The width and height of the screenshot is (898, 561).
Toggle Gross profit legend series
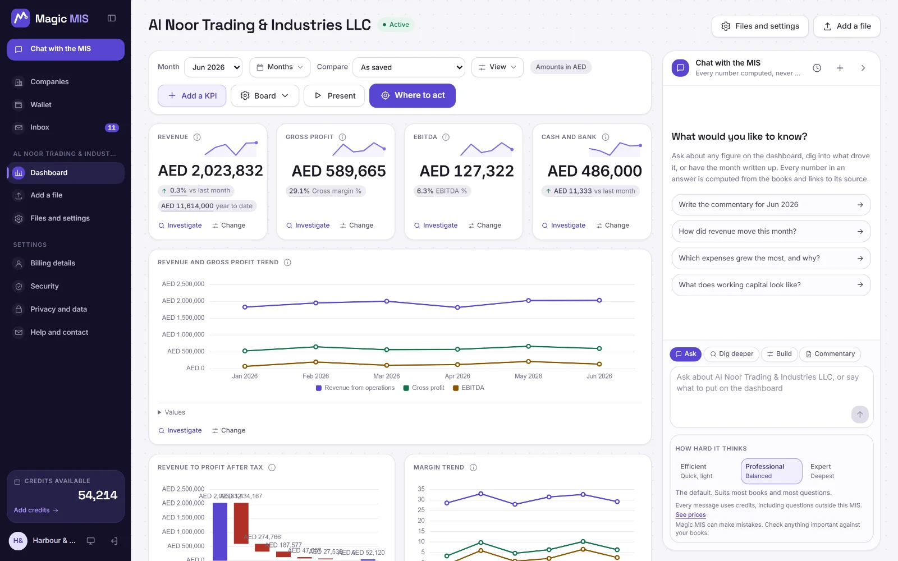point(424,388)
